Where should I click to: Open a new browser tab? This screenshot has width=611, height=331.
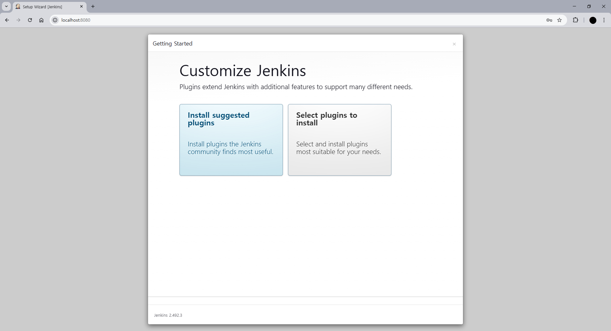click(93, 6)
